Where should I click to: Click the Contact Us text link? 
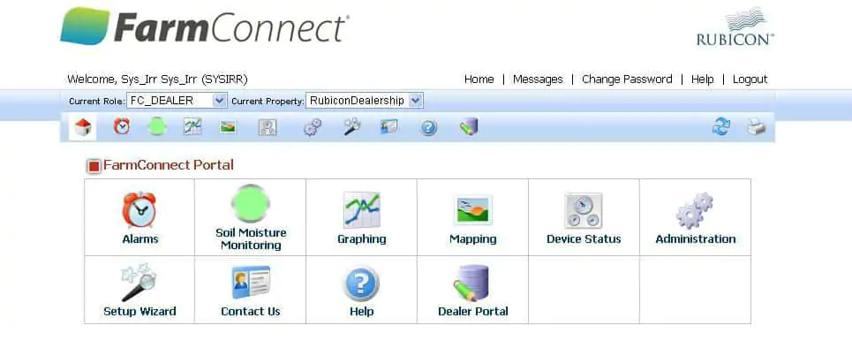(251, 312)
